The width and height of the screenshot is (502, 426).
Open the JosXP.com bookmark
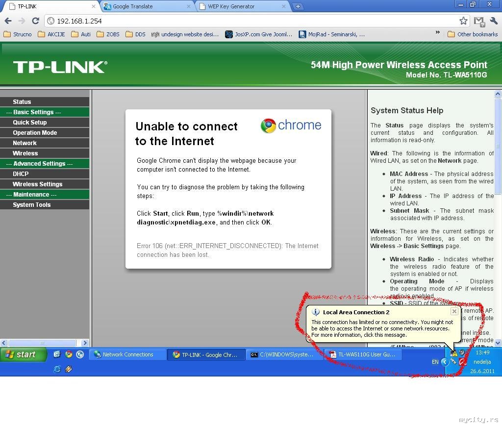(x=259, y=34)
